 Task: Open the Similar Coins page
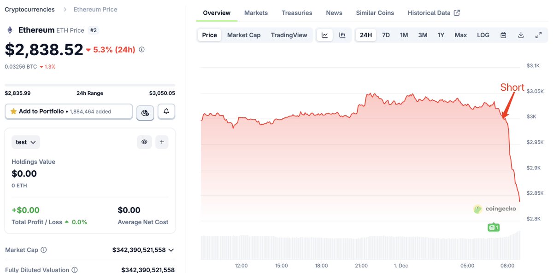(375, 12)
